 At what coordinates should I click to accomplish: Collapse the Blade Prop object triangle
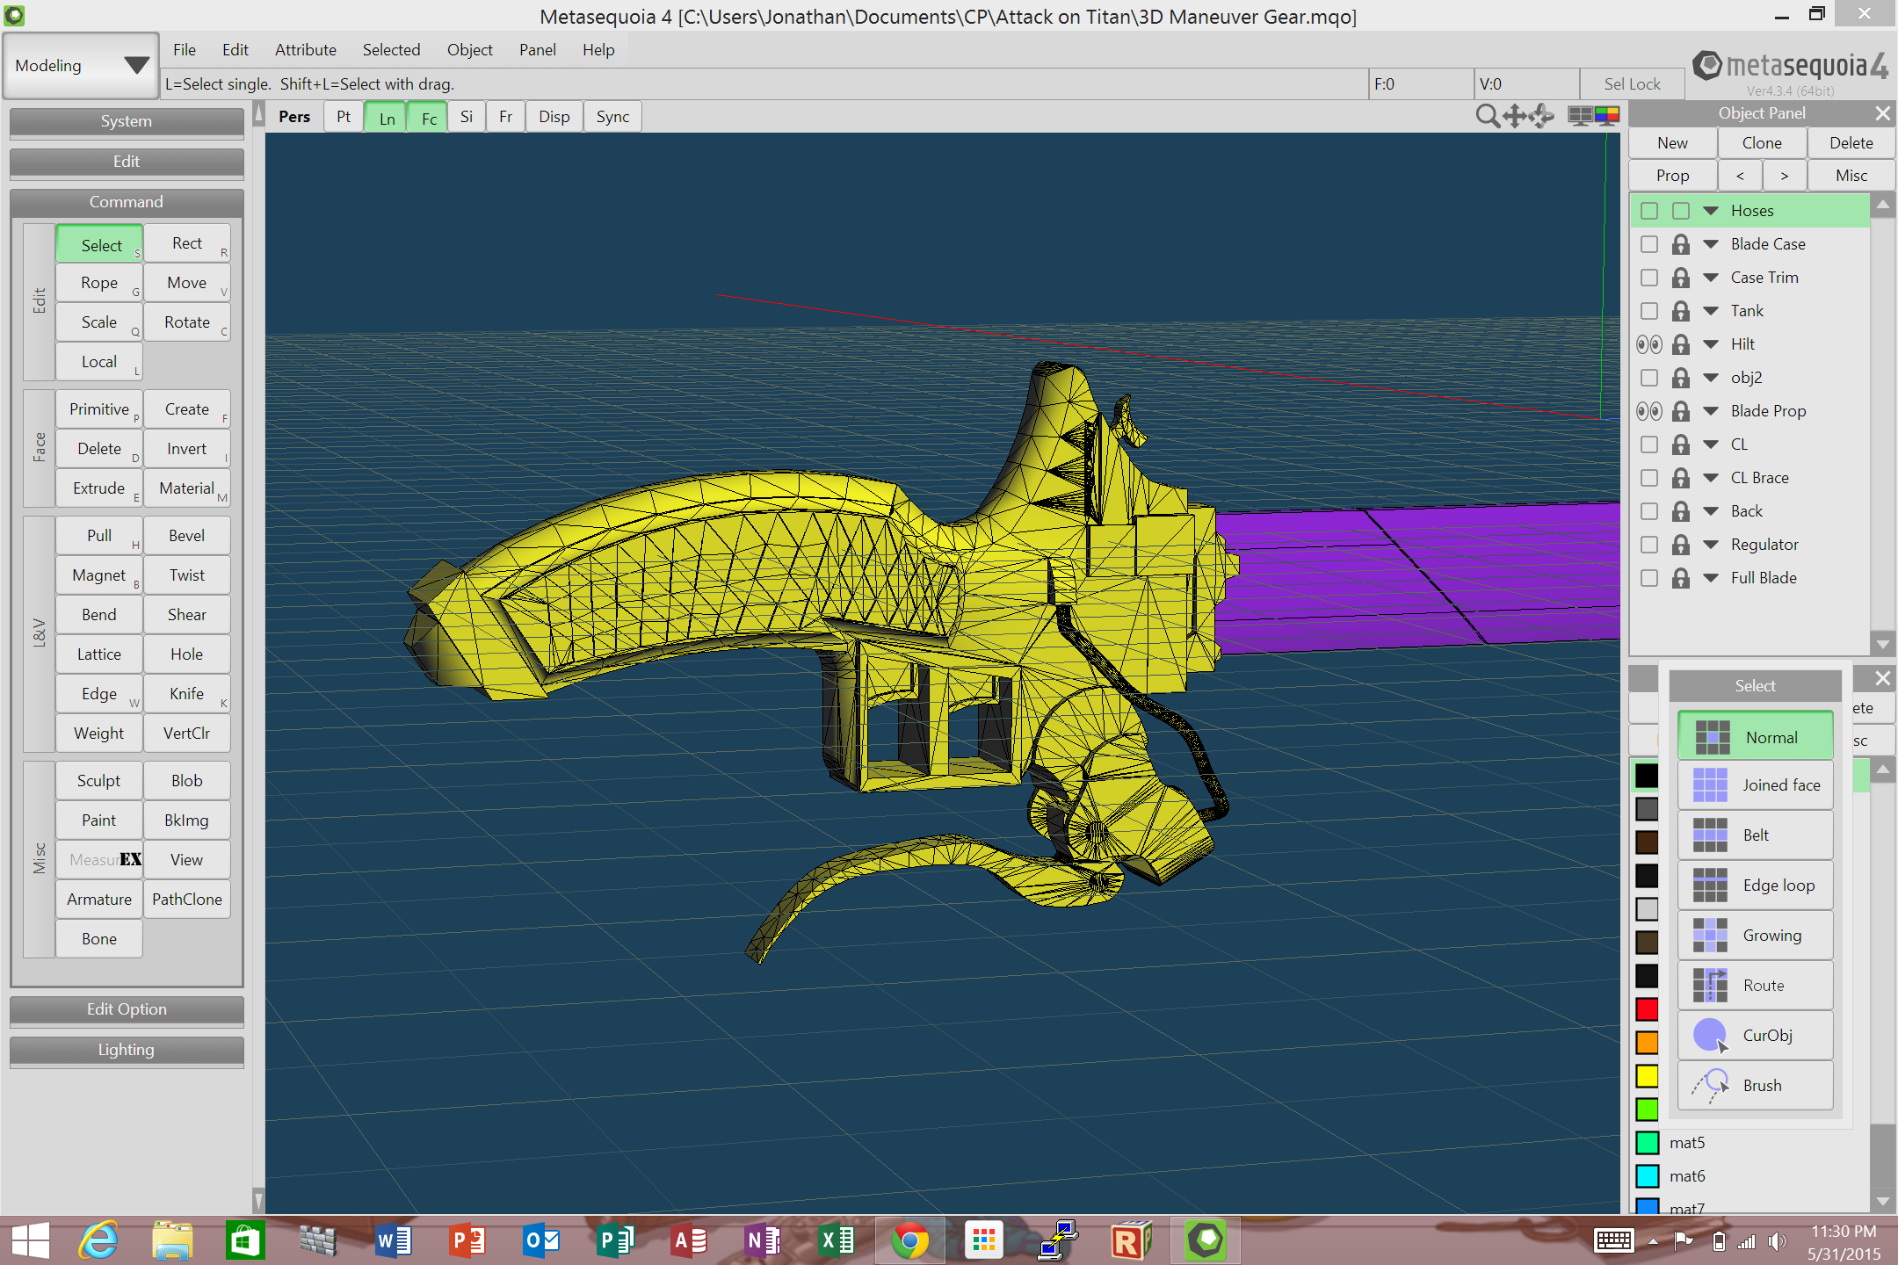click(x=1711, y=411)
